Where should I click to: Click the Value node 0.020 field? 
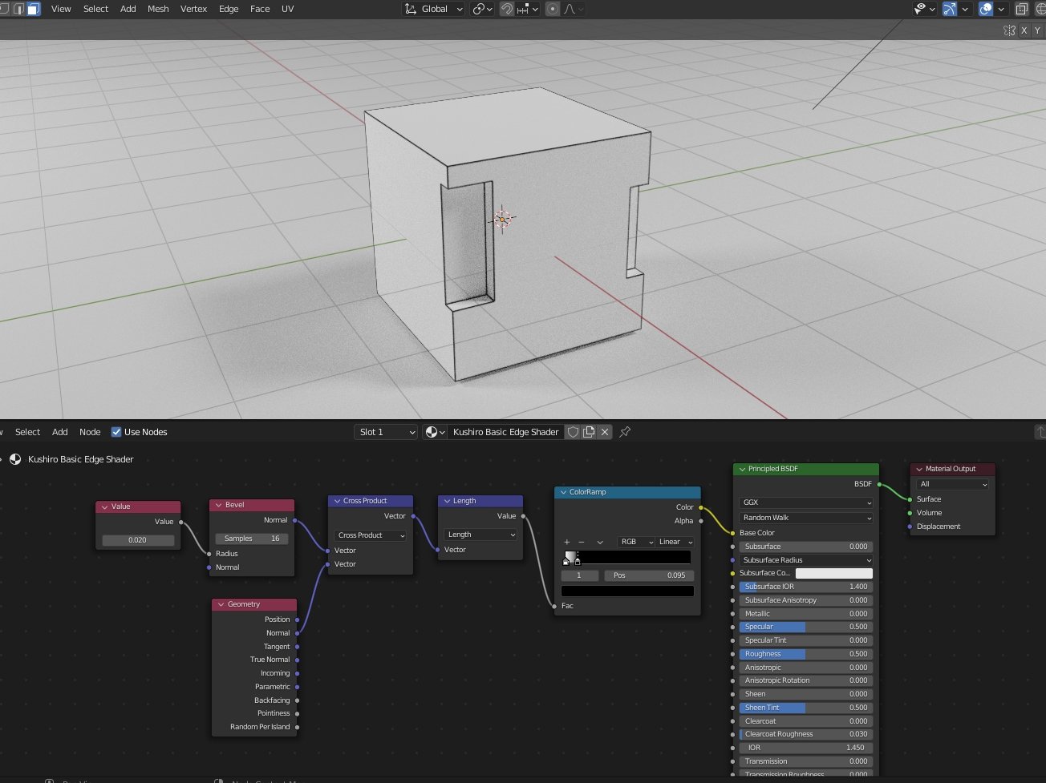tap(138, 540)
